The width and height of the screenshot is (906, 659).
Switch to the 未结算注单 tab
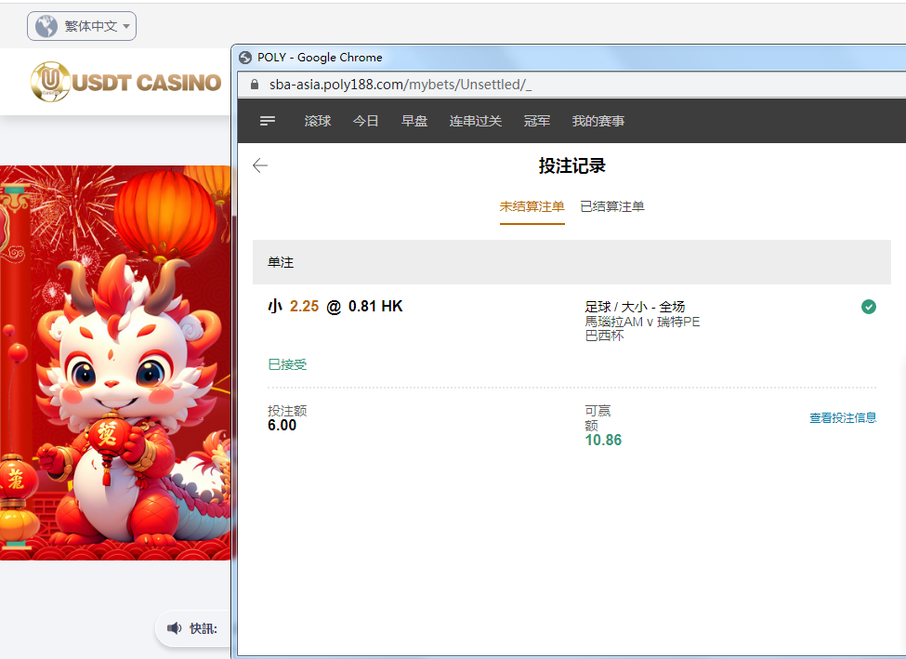pyautogui.click(x=532, y=207)
